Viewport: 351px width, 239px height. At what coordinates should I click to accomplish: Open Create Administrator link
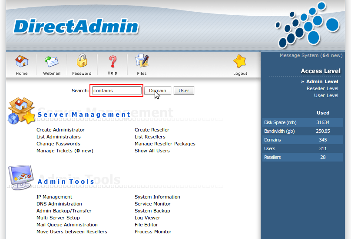(60, 130)
